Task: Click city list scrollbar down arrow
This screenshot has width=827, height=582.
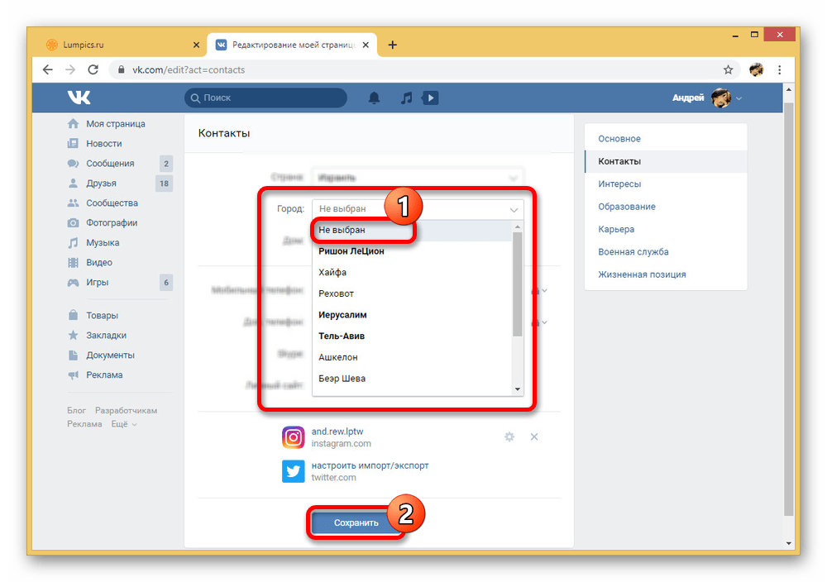Action: coord(518,389)
